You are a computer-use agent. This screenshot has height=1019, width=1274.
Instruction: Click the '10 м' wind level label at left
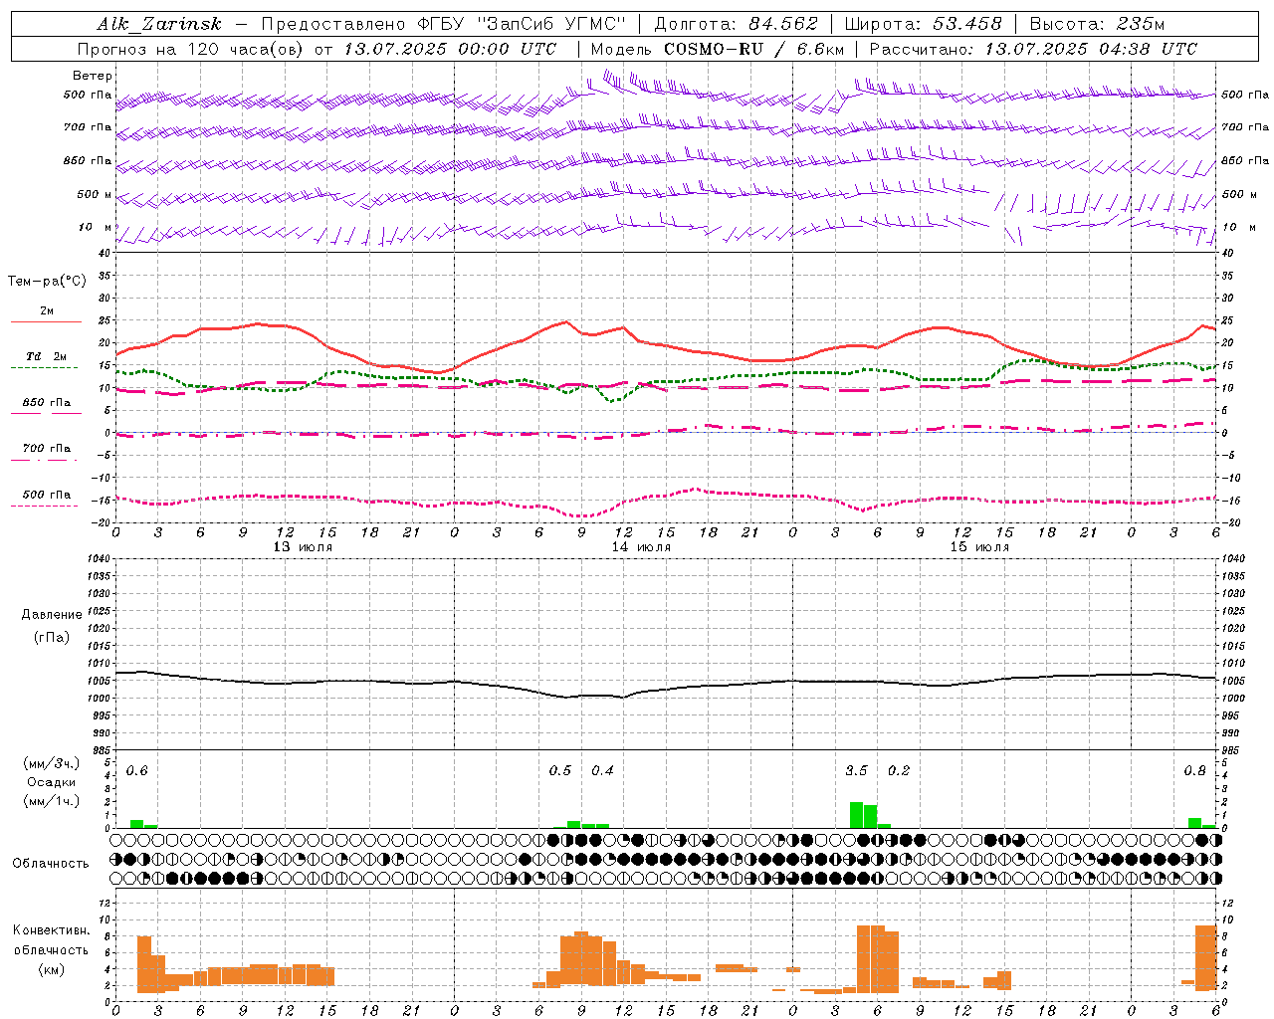[96, 228]
